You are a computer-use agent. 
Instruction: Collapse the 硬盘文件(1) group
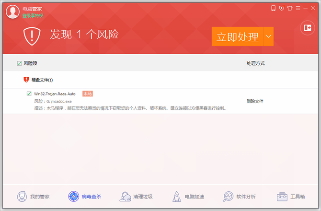[42, 80]
